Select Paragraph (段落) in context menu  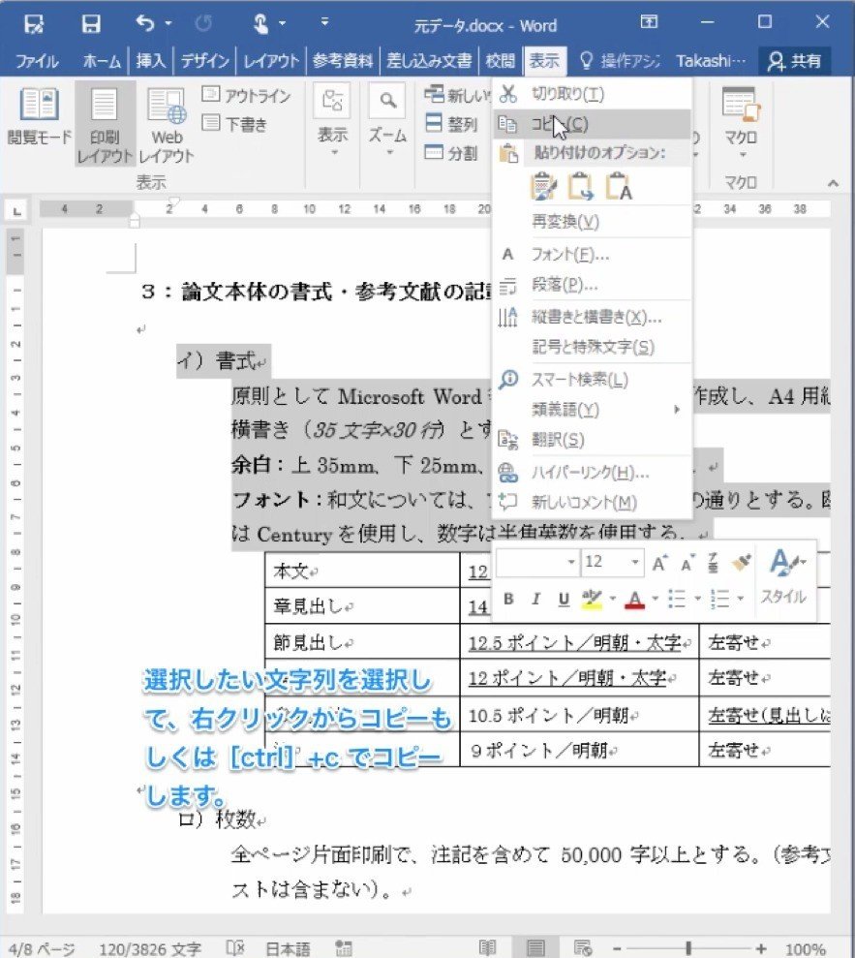click(x=592, y=285)
